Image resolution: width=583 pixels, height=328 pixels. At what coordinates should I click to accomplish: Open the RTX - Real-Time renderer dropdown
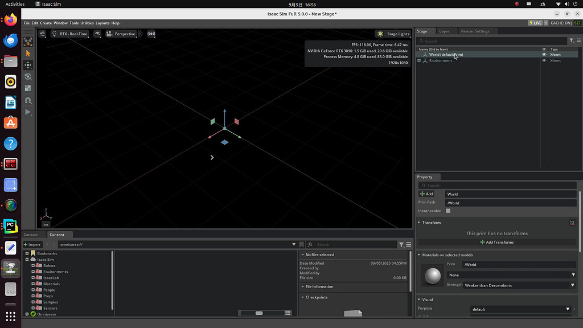(73, 34)
